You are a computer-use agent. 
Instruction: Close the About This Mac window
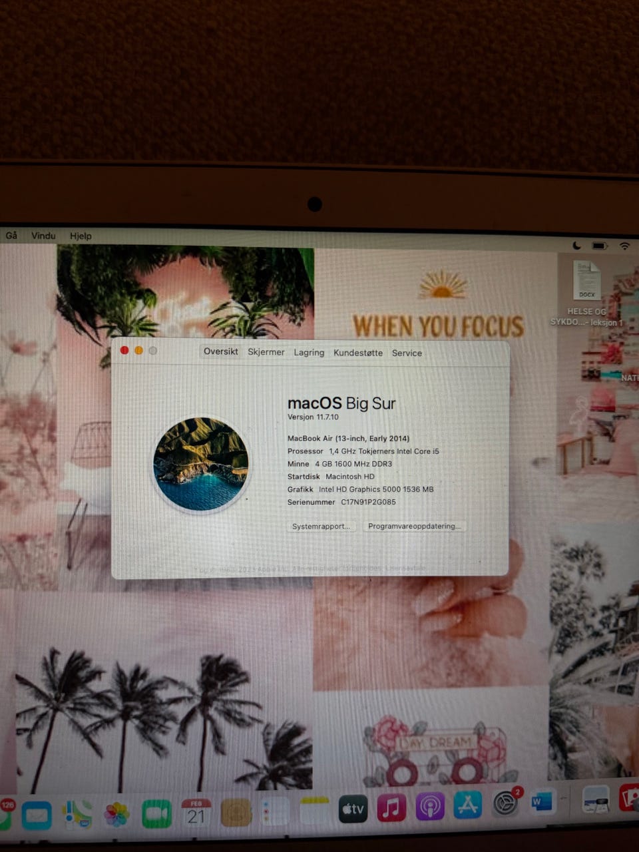[124, 350]
